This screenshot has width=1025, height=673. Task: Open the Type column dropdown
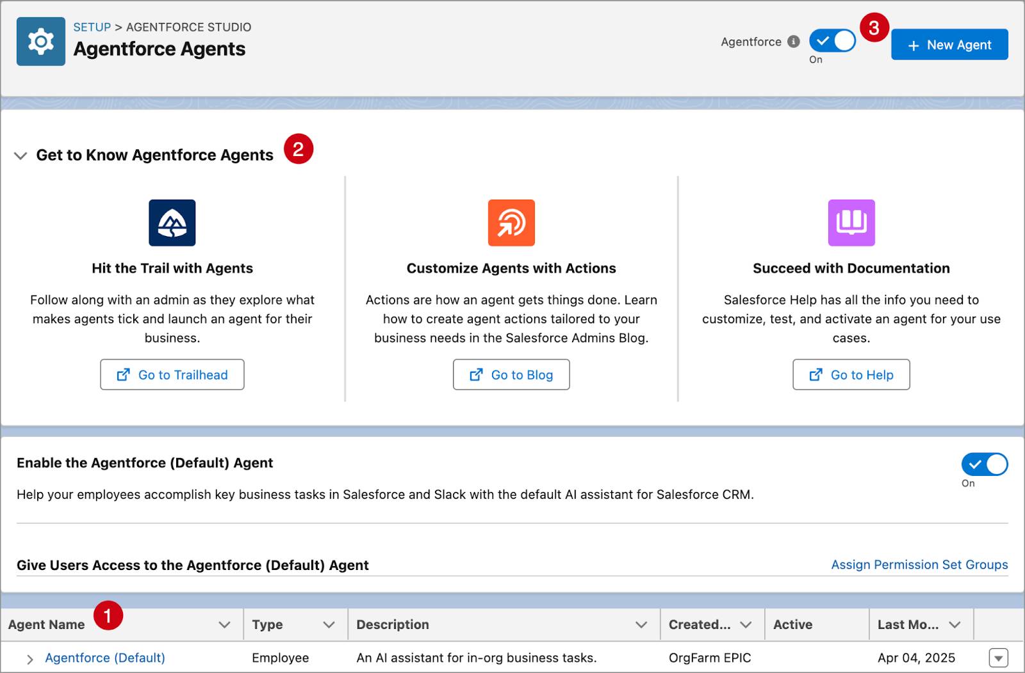(x=329, y=625)
